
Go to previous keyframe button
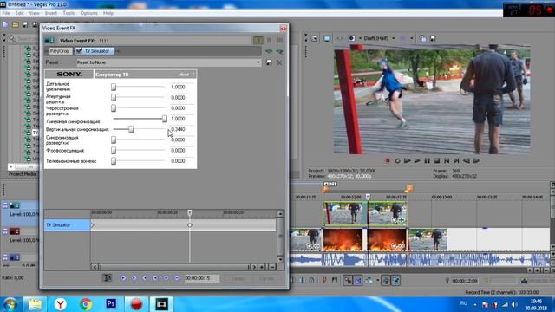click(x=134, y=278)
